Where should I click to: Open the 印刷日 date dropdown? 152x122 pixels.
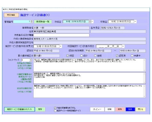[x=135, y=21]
